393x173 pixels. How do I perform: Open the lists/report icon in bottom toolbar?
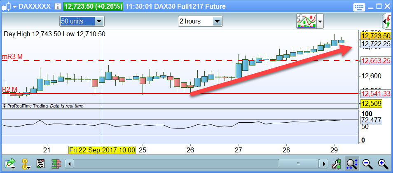point(40,164)
